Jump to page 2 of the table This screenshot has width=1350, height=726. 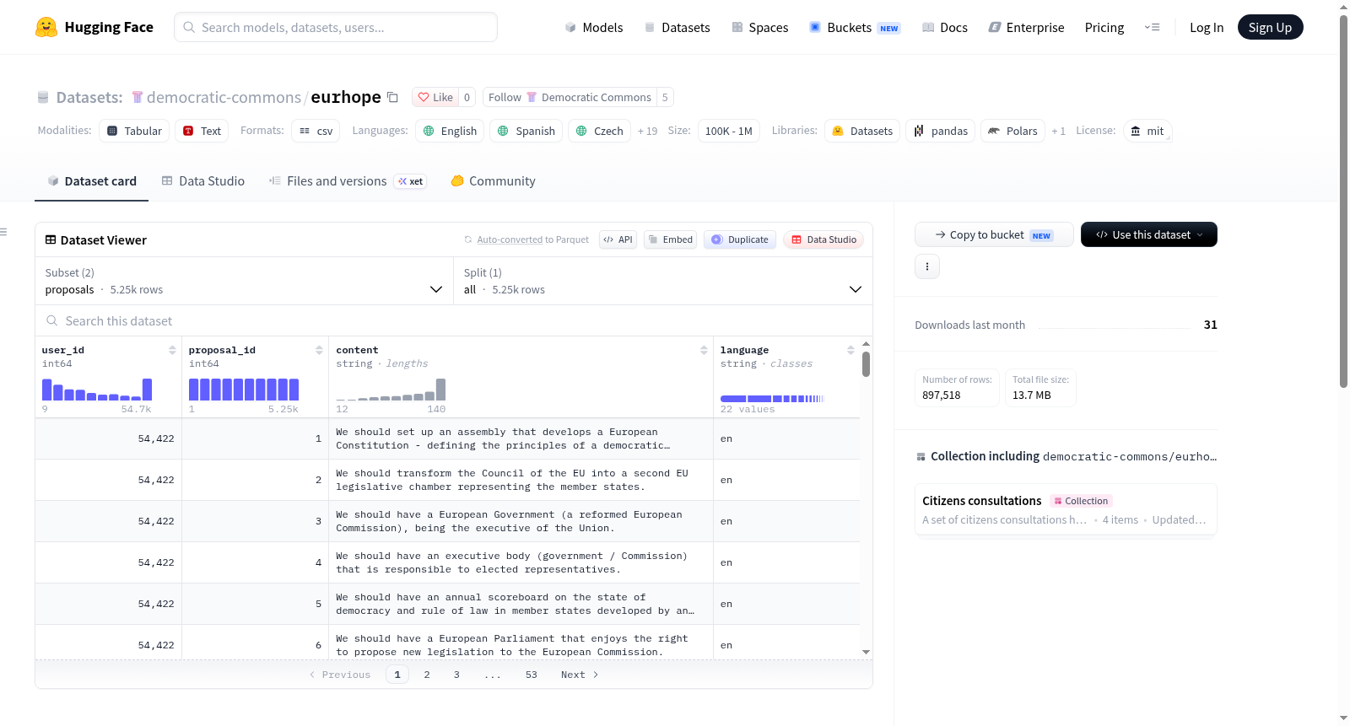point(427,675)
